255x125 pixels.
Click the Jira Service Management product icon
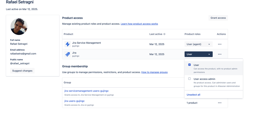(67, 44)
